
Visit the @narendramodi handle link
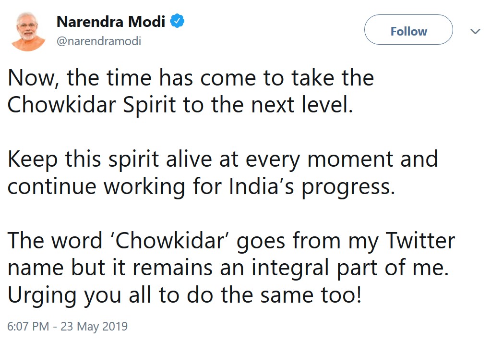[99, 41]
